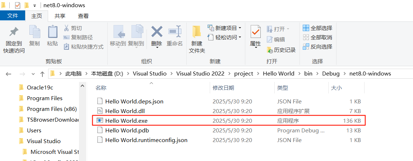The height and width of the screenshot is (161, 413).
Task: Select Oracle19c in navigation pane
Action: (40, 88)
